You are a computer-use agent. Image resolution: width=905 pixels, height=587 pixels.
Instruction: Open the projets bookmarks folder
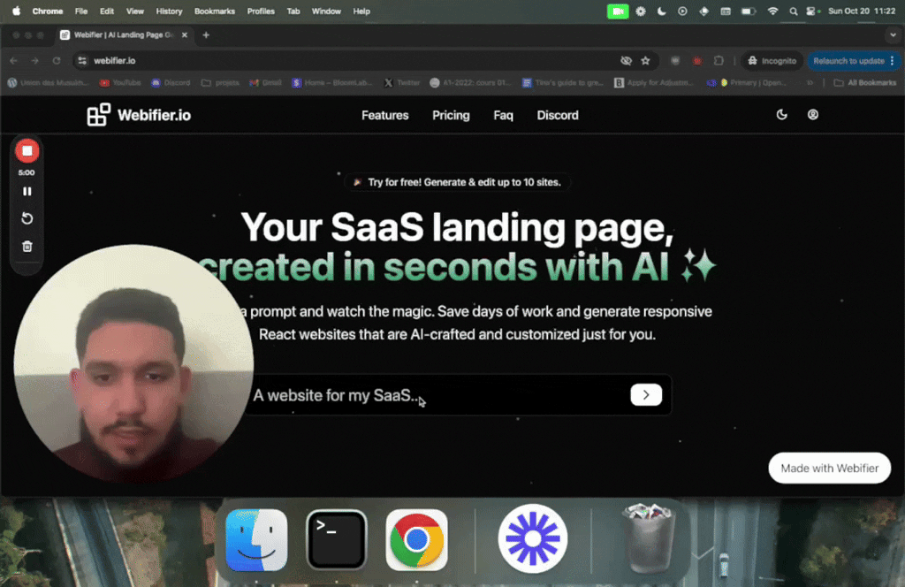pos(220,83)
